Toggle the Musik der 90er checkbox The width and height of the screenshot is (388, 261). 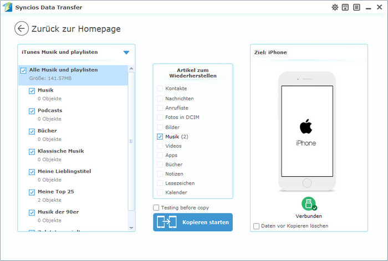32,213
